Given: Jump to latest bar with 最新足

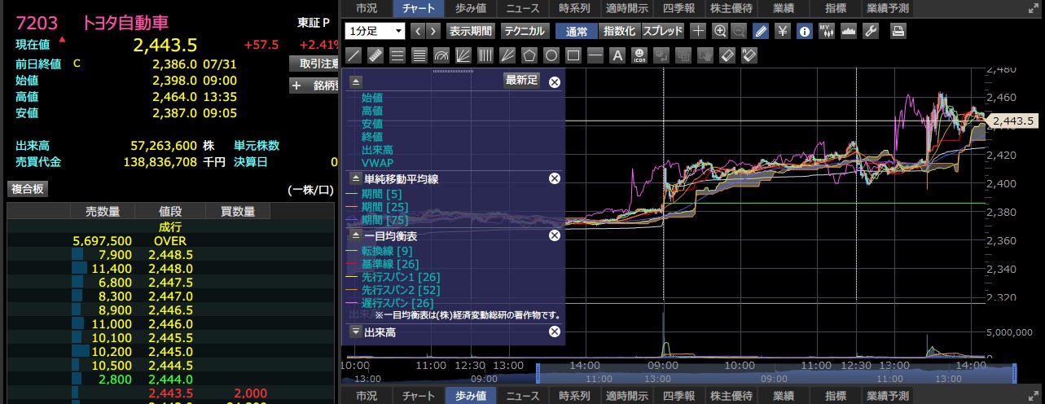Looking at the screenshot, I should pos(522,80).
